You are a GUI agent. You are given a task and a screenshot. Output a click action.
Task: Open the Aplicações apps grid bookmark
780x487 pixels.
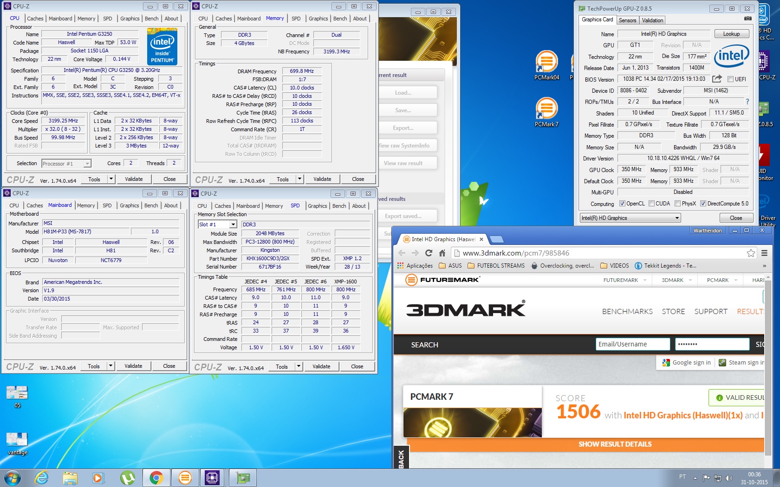click(x=415, y=266)
